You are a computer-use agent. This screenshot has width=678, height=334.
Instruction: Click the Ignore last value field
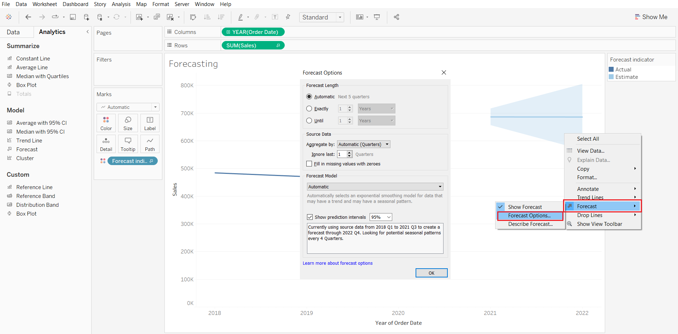point(342,154)
